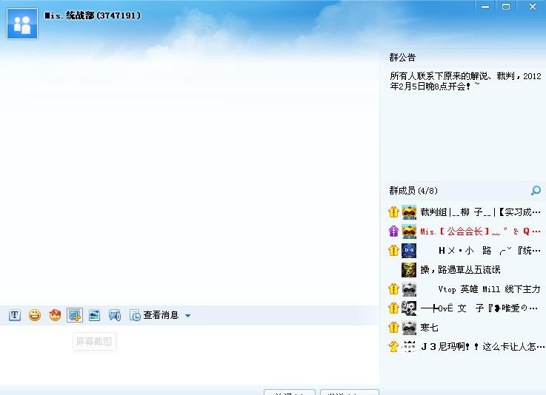Viewport: 546px width, 395px height.
Task: Click the avatar of 裁判组|__柳 子__
Action: pos(409,212)
